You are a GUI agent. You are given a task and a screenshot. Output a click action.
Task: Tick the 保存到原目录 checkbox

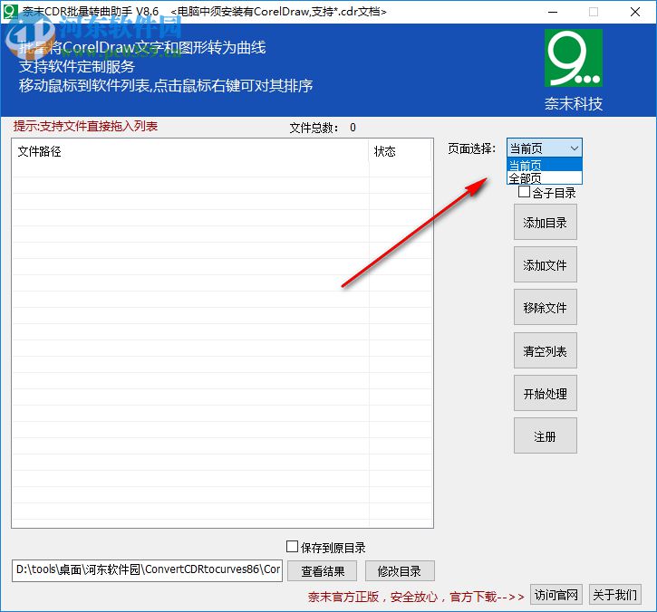tap(292, 546)
